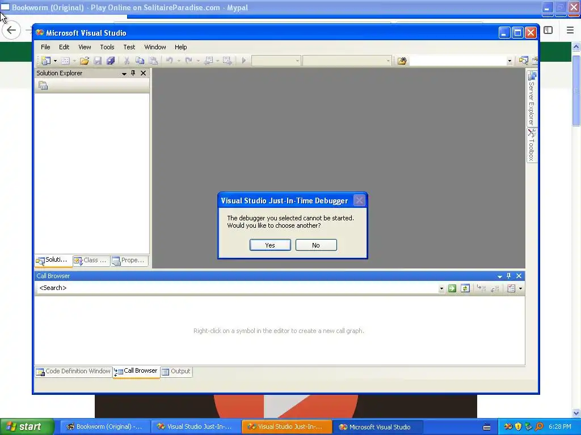Switch to the Code Definition Window tab
This screenshot has width=581, height=435.
click(73, 372)
